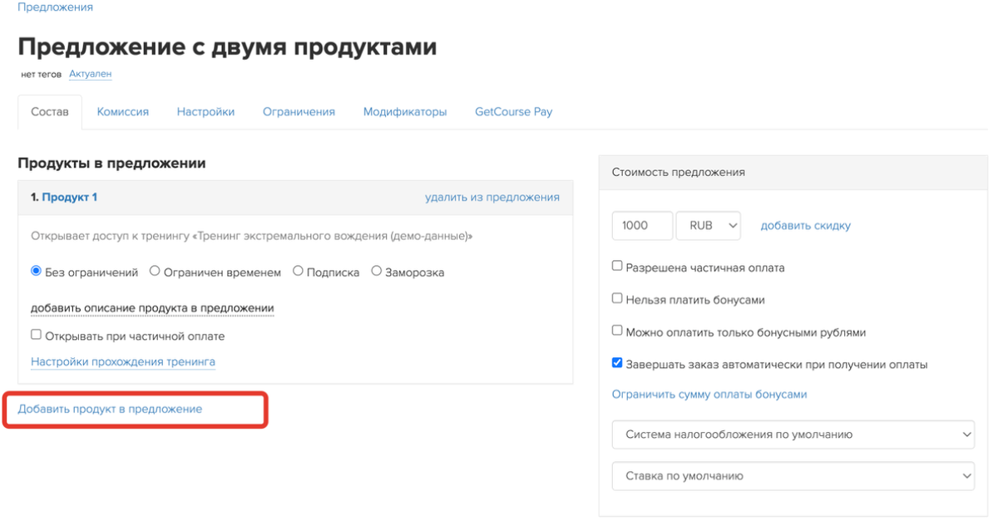Viewport: 998px width, 525px height.
Task: Click добавить скидку link
Action: tap(806, 226)
